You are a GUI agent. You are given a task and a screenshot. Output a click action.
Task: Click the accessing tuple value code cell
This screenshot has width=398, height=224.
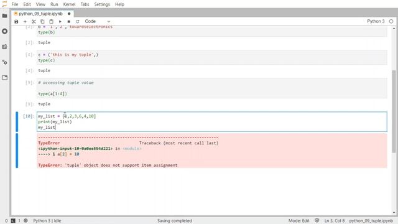pyautogui.click(x=212, y=88)
